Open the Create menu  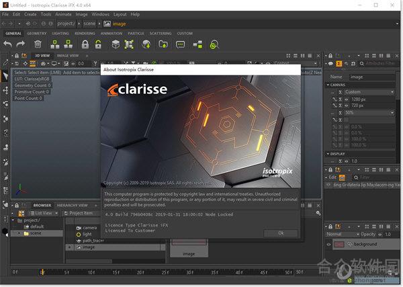30,14
